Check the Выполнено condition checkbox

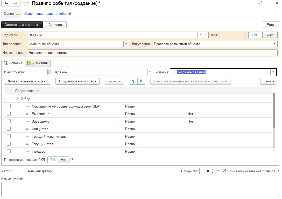pos(9,114)
